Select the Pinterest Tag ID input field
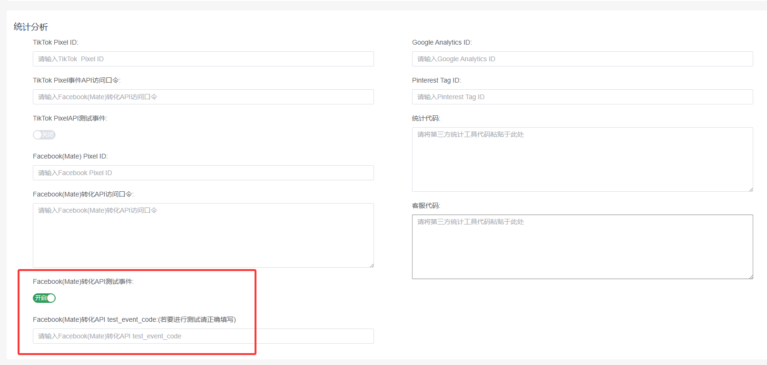 pyautogui.click(x=582, y=97)
